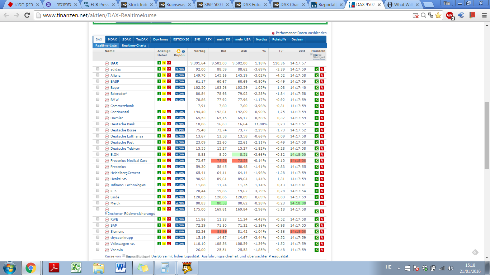Click the red V sell icon for Allianz

click(x=322, y=76)
